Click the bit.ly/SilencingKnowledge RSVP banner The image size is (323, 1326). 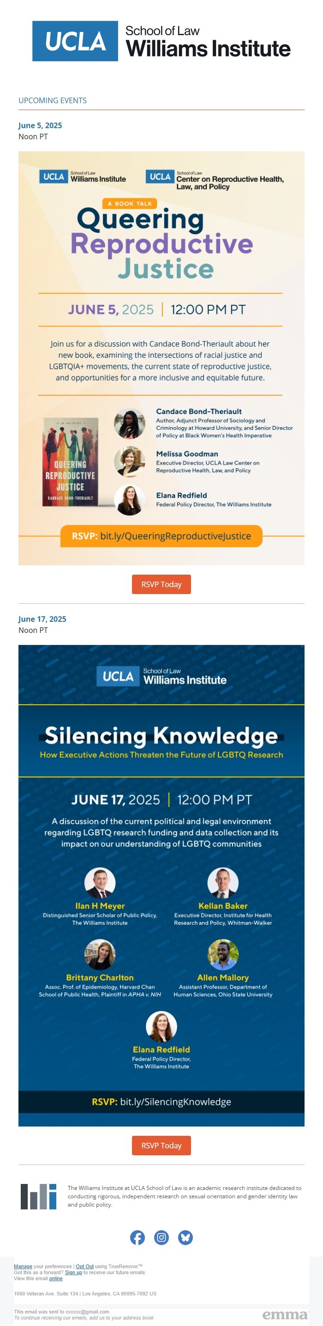coord(161,1102)
